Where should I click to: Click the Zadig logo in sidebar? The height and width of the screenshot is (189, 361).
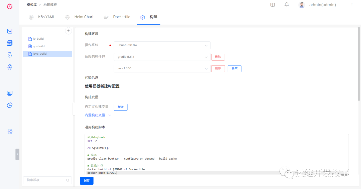click(x=9, y=6)
